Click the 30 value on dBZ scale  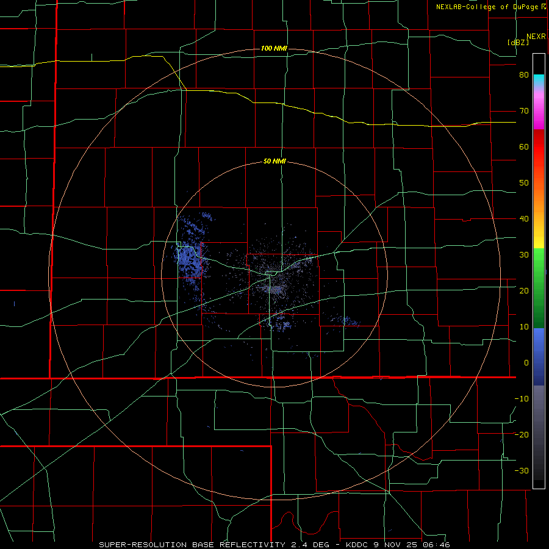pos(524,254)
